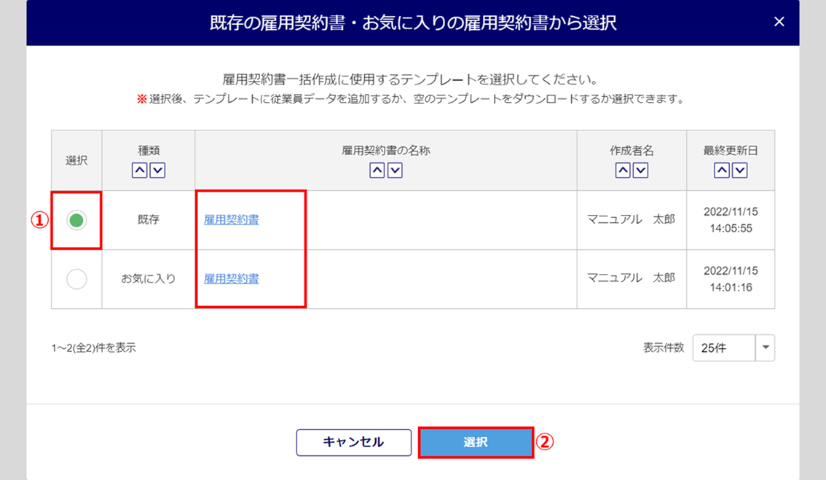The image size is (826, 480).
Task: Close the dialog with the X button
Action: click(x=779, y=22)
